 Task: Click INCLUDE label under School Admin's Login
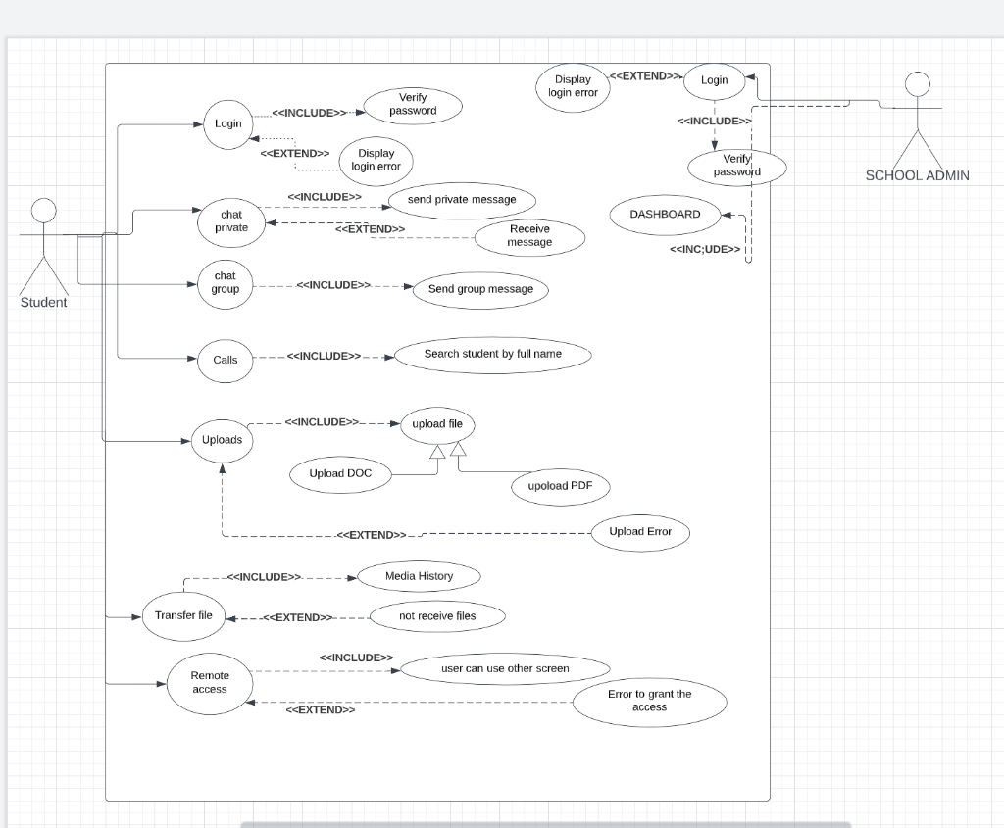pyautogui.click(x=715, y=122)
